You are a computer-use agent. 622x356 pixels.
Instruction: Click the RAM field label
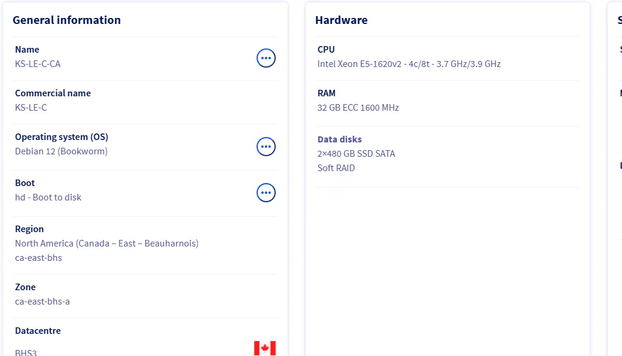pyautogui.click(x=327, y=93)
